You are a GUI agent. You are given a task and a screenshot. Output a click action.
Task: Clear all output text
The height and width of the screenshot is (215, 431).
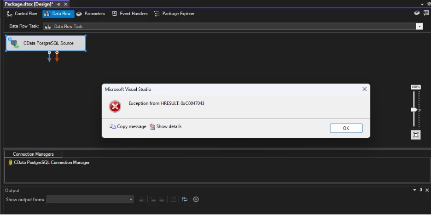tap(173, 199)
